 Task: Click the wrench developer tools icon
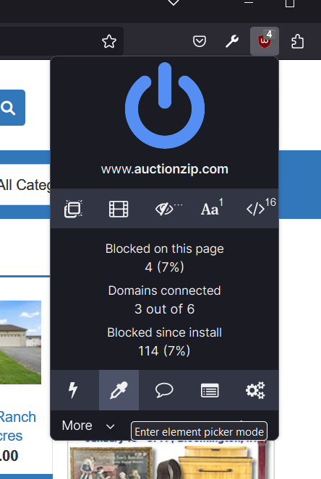pyautogui.click(x=232, y=41)
